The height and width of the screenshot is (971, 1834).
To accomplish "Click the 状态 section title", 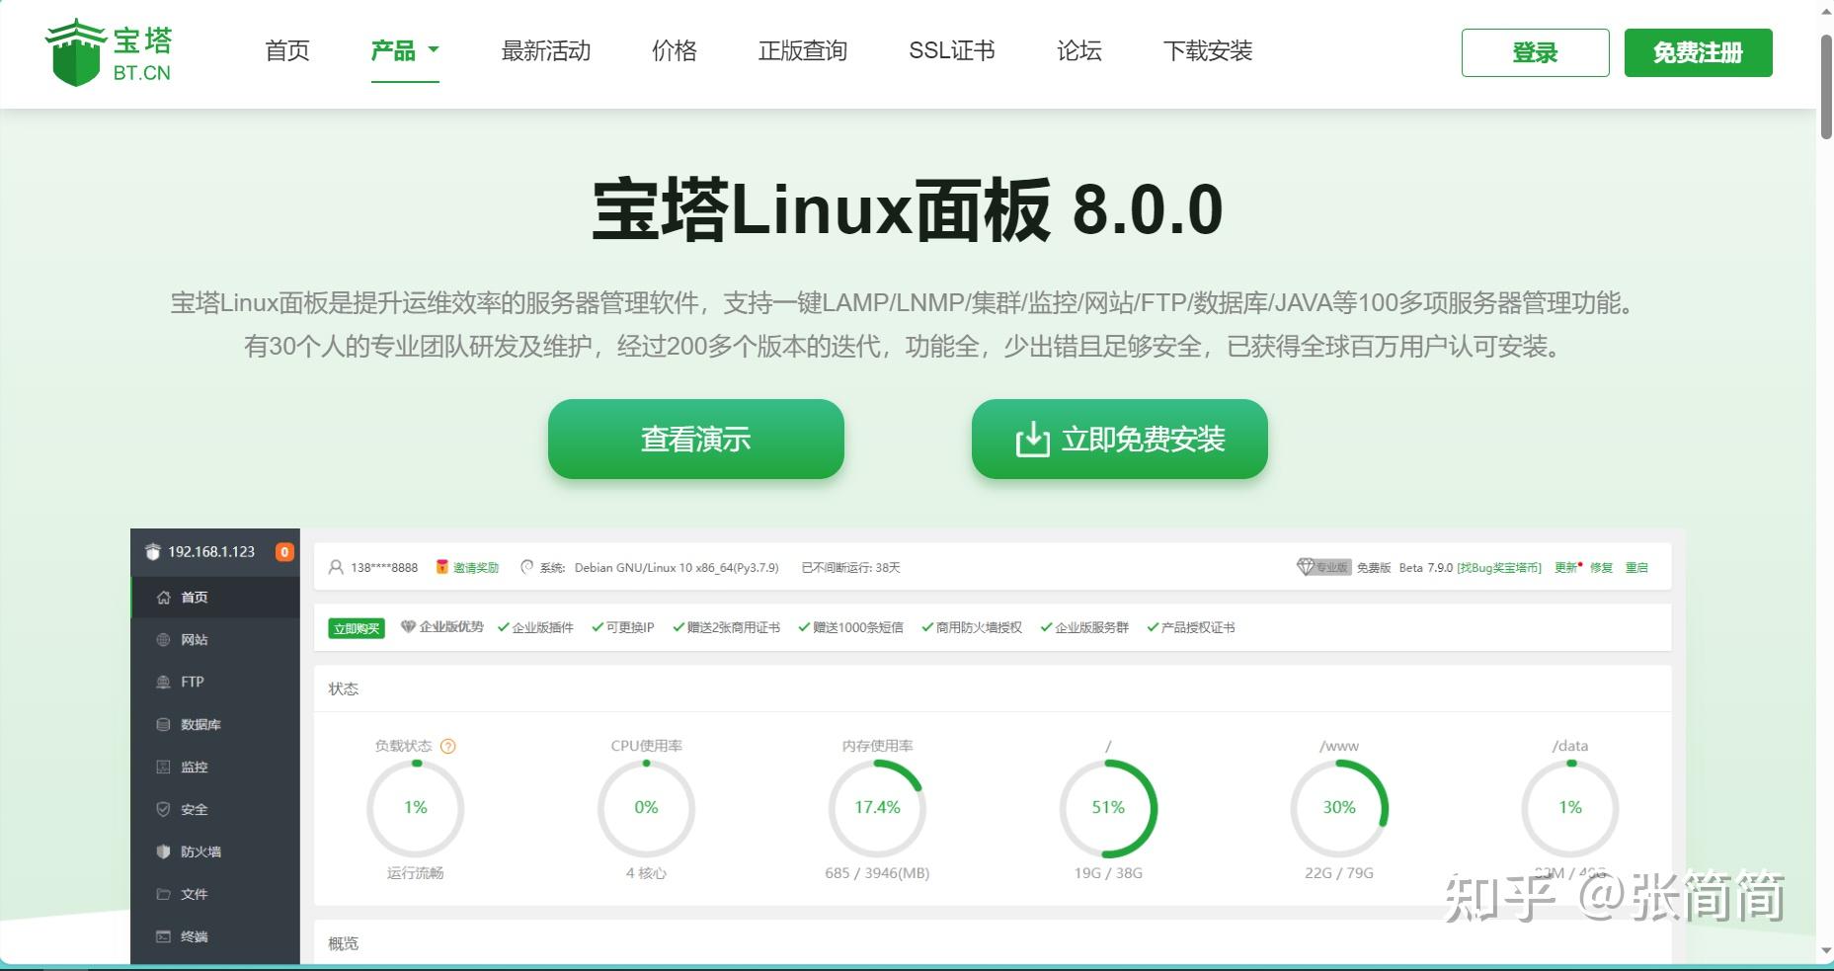I will (x=344, y=688).
